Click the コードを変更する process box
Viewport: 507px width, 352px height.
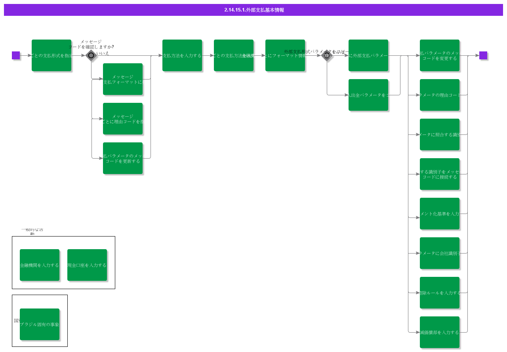click(440, 55)
